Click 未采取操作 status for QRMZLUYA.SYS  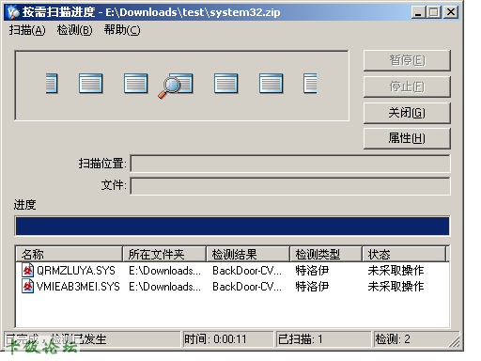396,271
